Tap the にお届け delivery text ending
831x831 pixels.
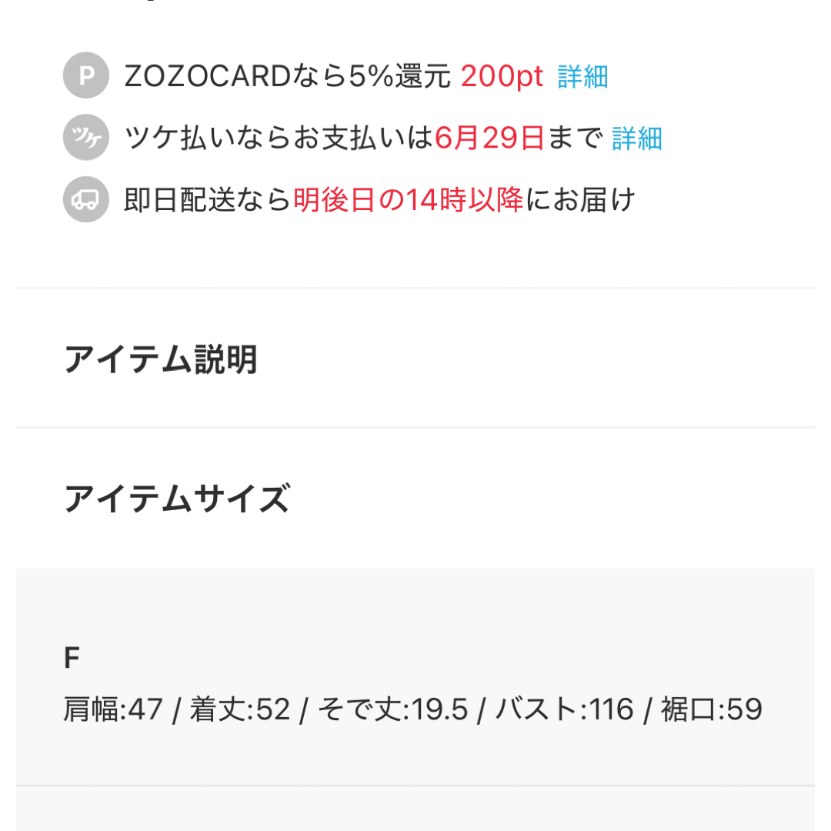[x=580, y=200]
